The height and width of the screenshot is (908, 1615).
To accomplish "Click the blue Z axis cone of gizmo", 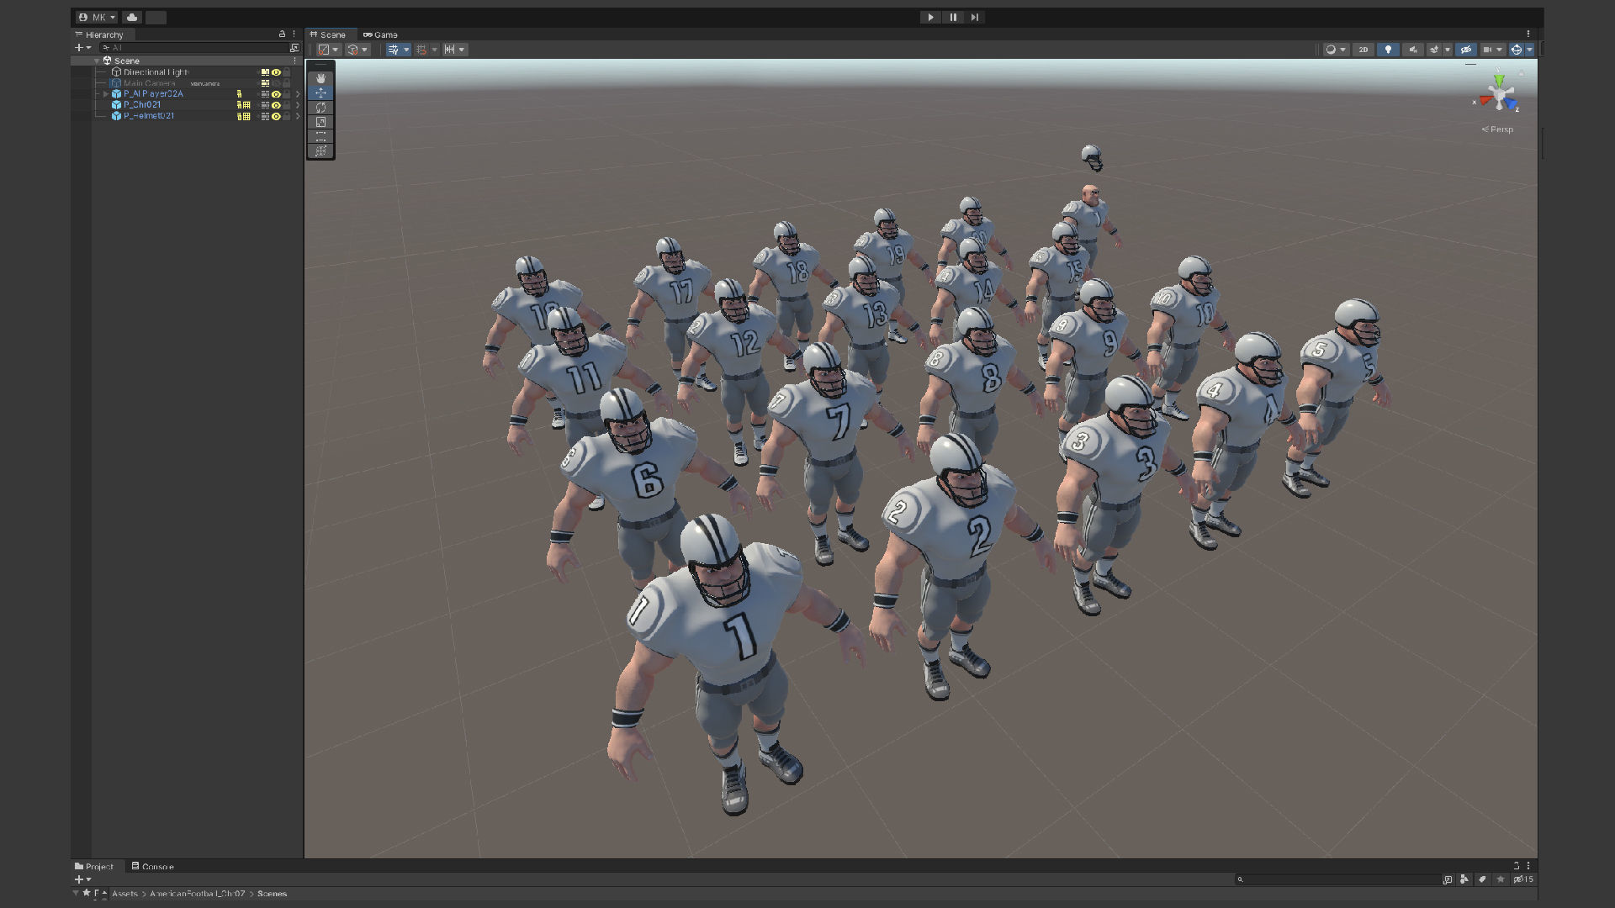I will tap(1511, 104).
